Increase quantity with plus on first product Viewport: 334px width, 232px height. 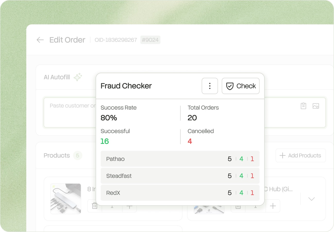(x=129, y=206)
